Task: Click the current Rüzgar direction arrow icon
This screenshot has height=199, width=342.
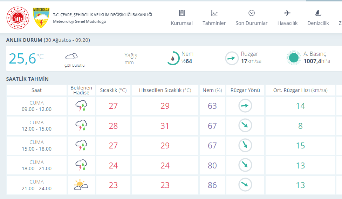Action: [231, 58]
